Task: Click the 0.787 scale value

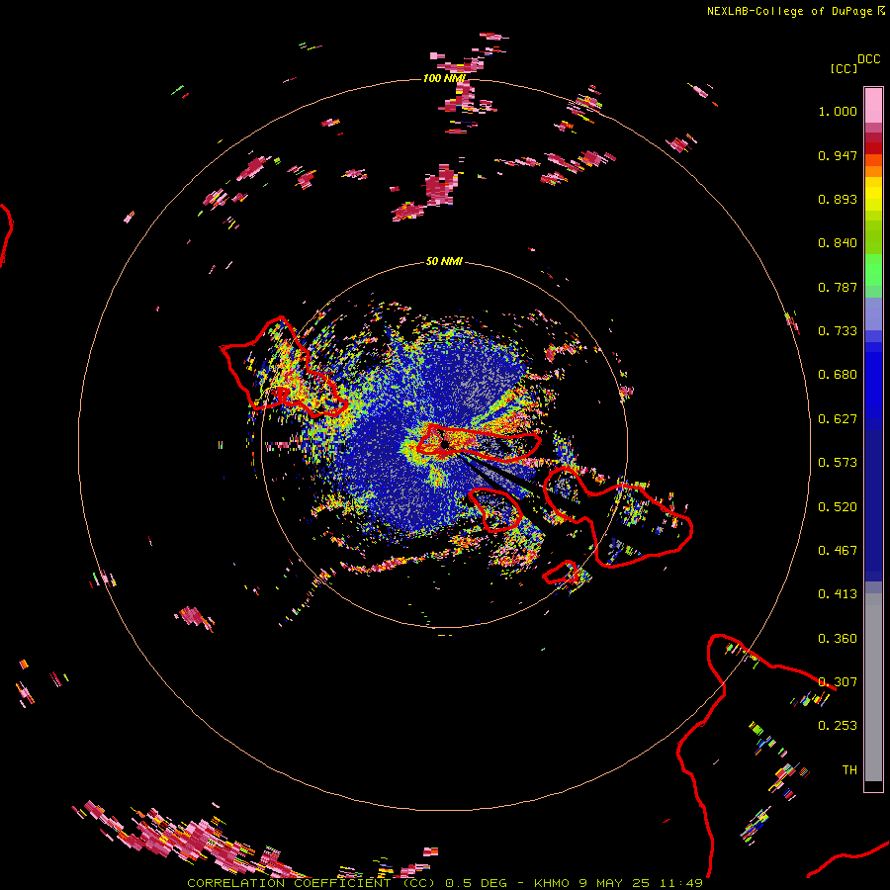Action: (838, 287)
